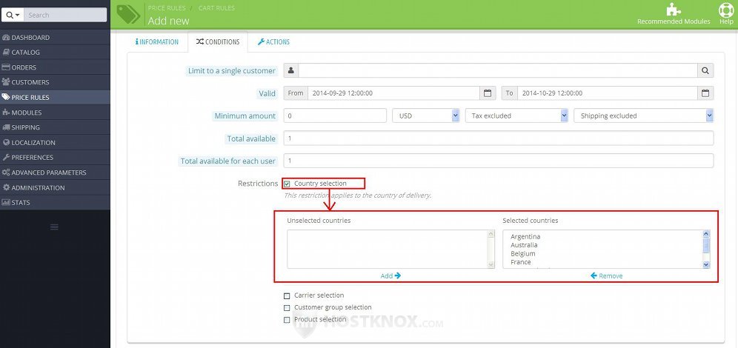Click the Valid From date field

click(393, 93)
